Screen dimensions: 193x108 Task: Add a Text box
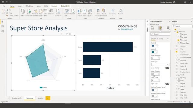[84, 13]
